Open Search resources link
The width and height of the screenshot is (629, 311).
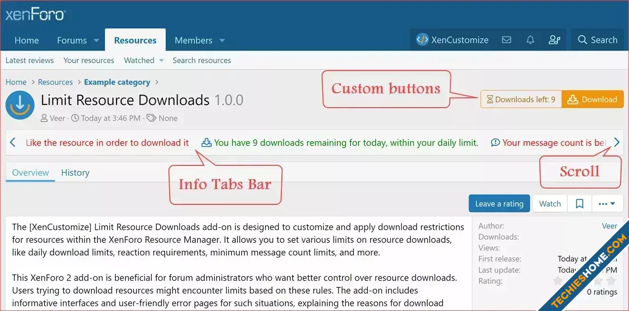click(202, 60)
